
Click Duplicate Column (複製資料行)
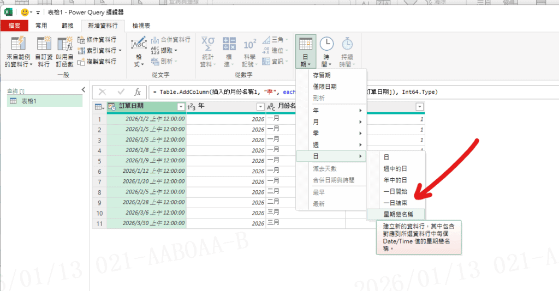coord(97,62)
